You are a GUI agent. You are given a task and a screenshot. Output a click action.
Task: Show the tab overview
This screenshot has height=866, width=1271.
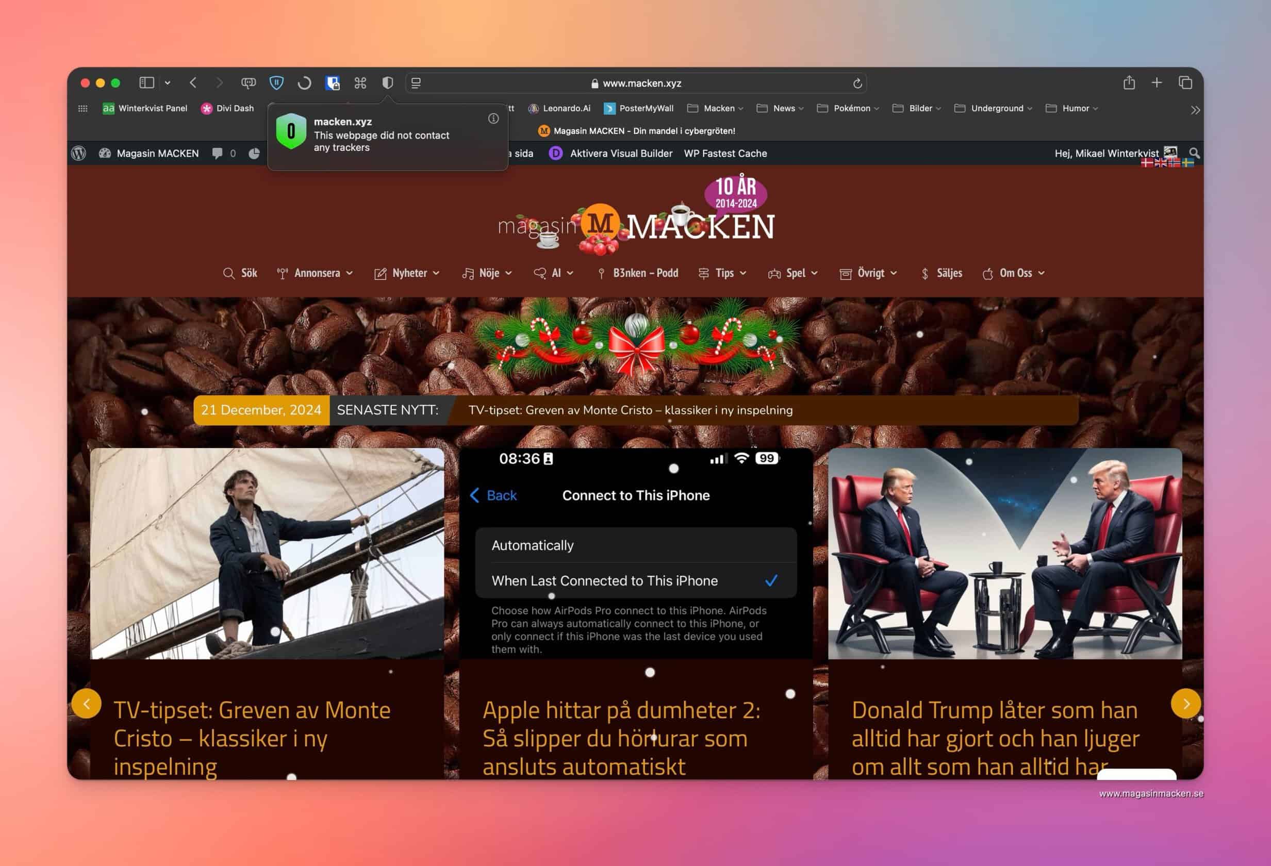pos(1185,82)
